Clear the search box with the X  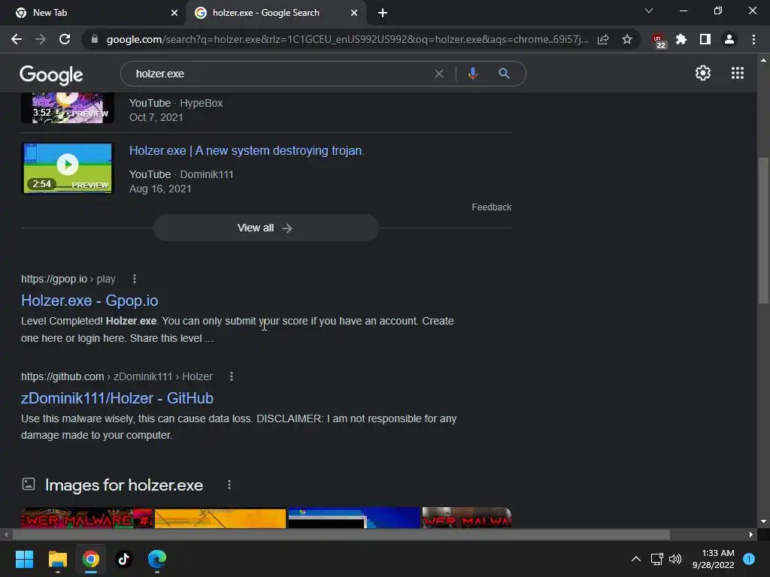(x=439, y=74)
